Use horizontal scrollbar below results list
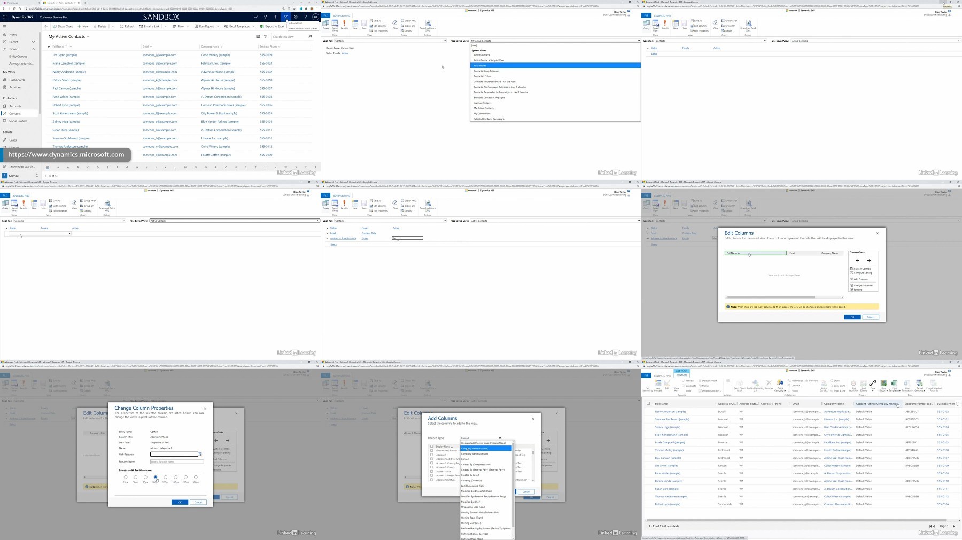The width and height of the screenshot is (962, 540). point(795,520)
